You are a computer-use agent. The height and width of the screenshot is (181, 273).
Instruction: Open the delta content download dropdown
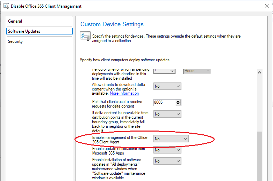click(167, 86)
